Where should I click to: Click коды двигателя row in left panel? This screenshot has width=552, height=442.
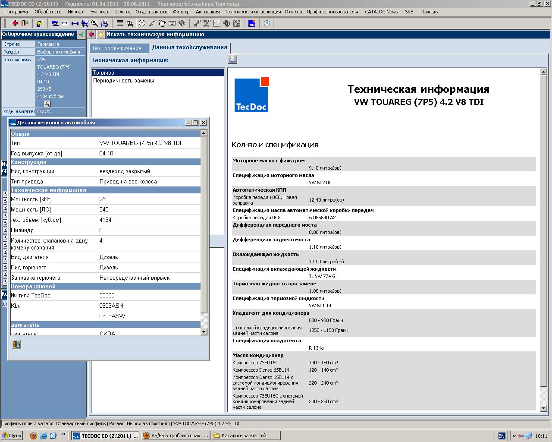44,111
